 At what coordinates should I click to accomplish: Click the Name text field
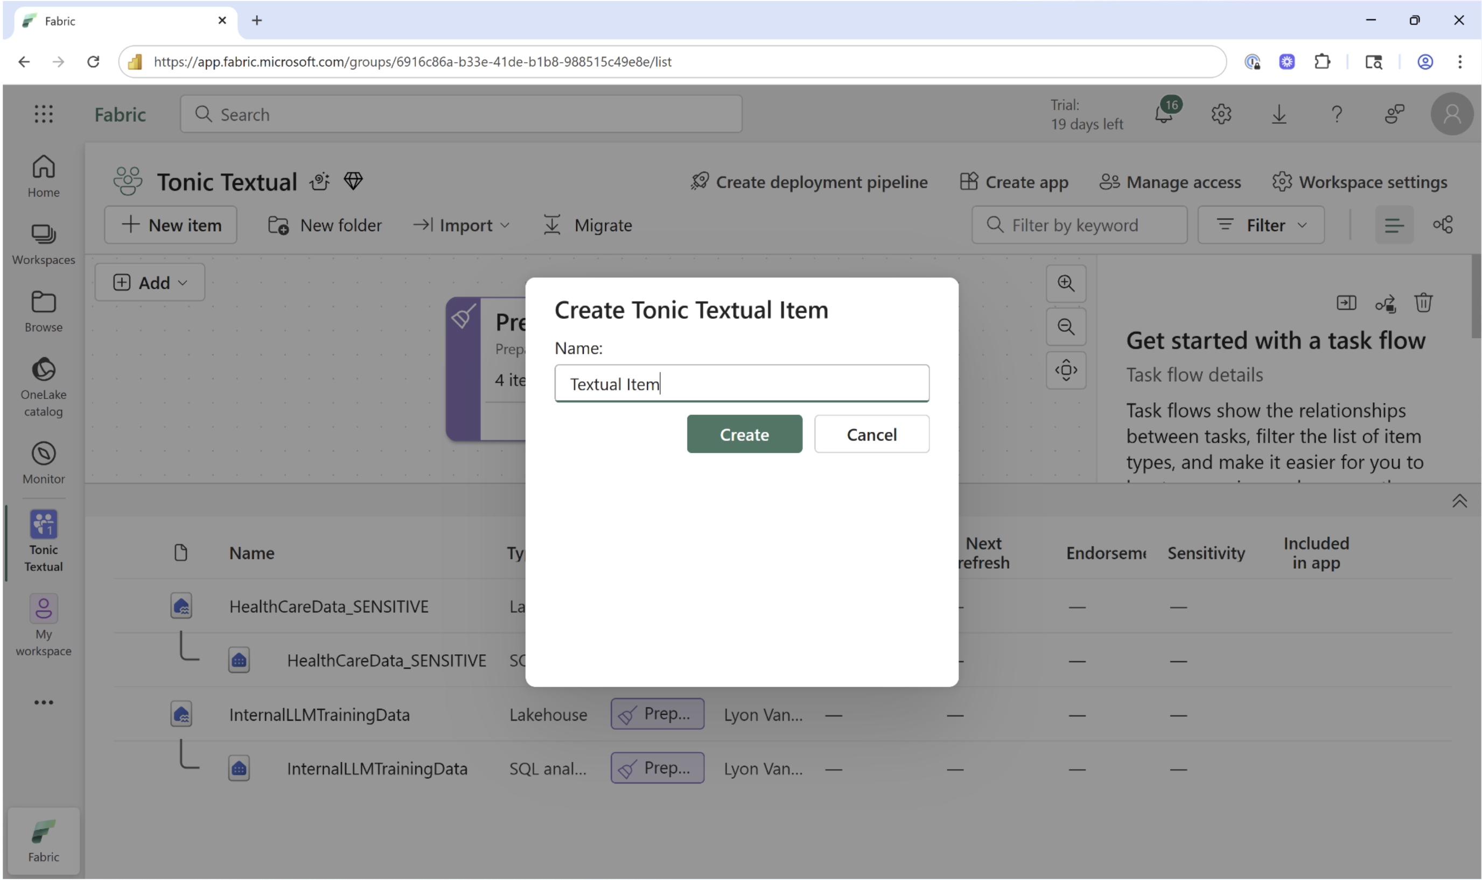[x=741, y=383]
